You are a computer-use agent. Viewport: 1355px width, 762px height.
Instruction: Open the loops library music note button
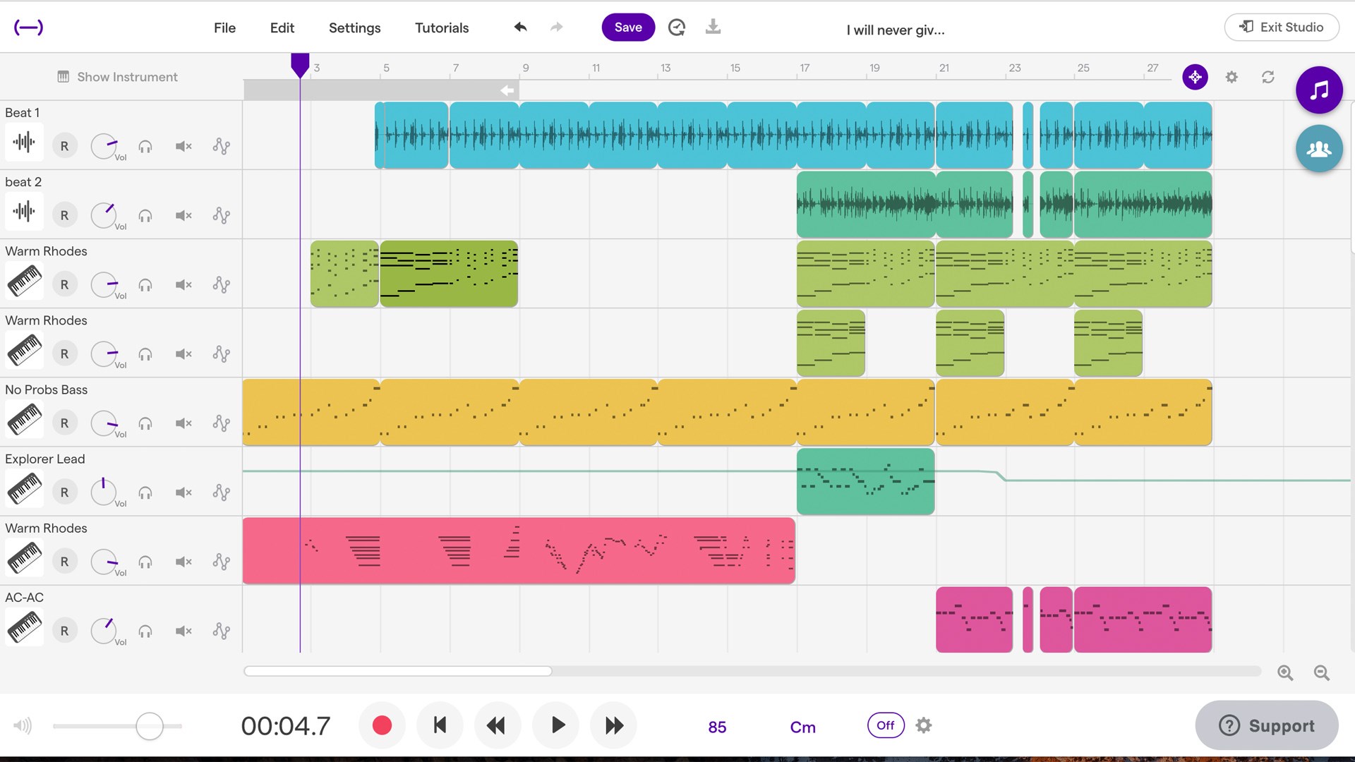(x=1318, y=90)
